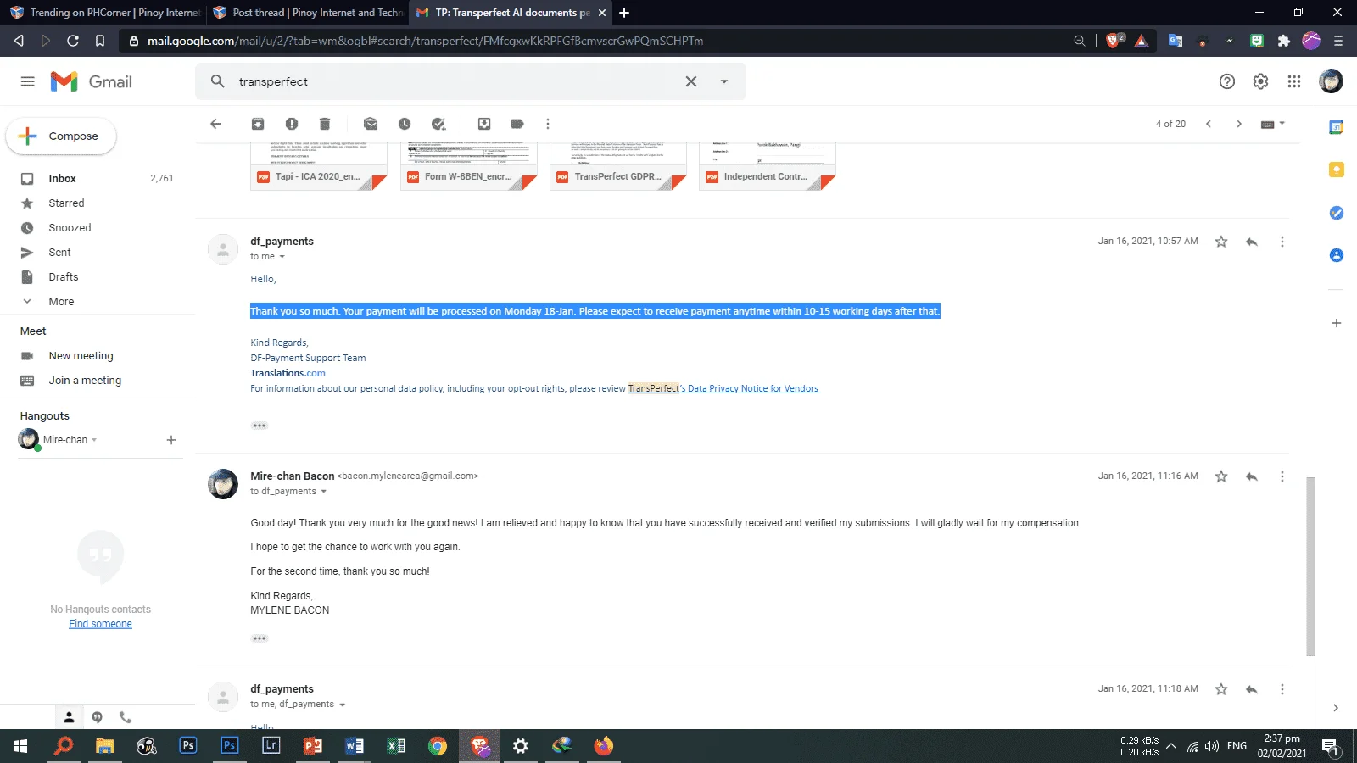Image resolution: width=1357 pixels, height=763 pixels.
Task: Launch Excel from the Windows taskbar
Action: (396, 746)
